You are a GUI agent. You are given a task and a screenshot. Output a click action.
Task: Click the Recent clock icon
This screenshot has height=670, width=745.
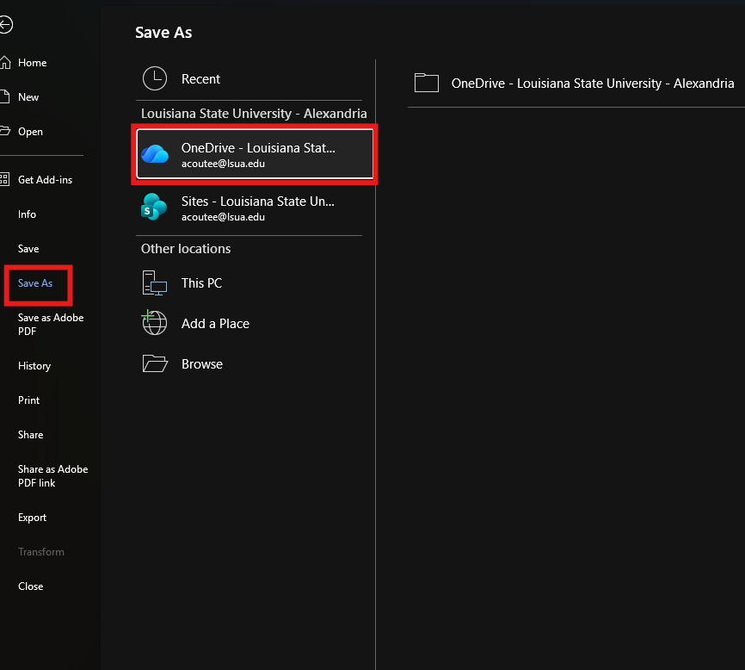tap(154, 78)
